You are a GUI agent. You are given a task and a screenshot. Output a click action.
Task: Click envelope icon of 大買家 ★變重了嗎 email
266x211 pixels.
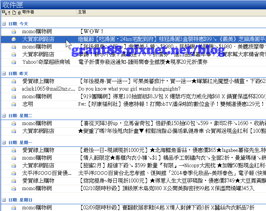point(14,131)
